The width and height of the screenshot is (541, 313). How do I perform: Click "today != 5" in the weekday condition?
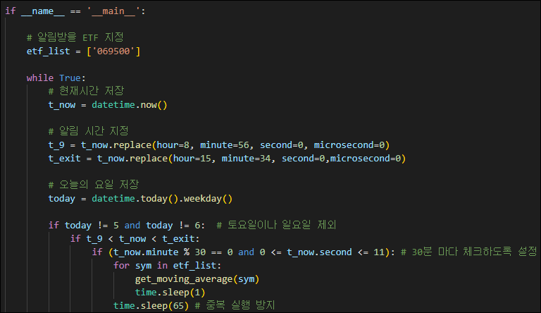point(92,226)
